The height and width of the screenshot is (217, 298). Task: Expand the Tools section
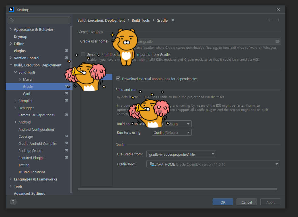point(11,186)
